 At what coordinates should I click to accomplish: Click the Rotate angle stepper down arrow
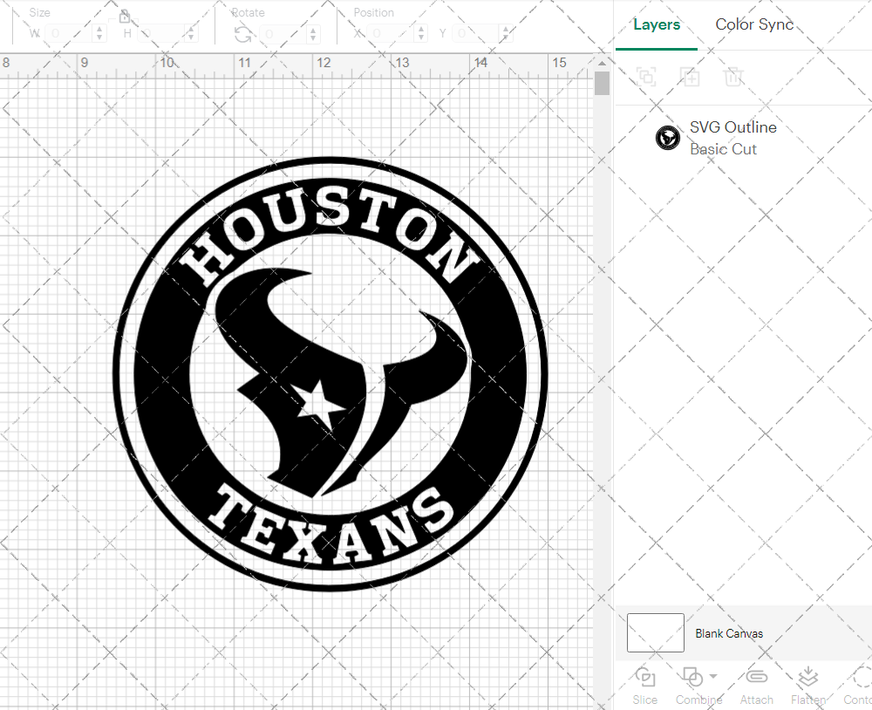tap(313, 37)
